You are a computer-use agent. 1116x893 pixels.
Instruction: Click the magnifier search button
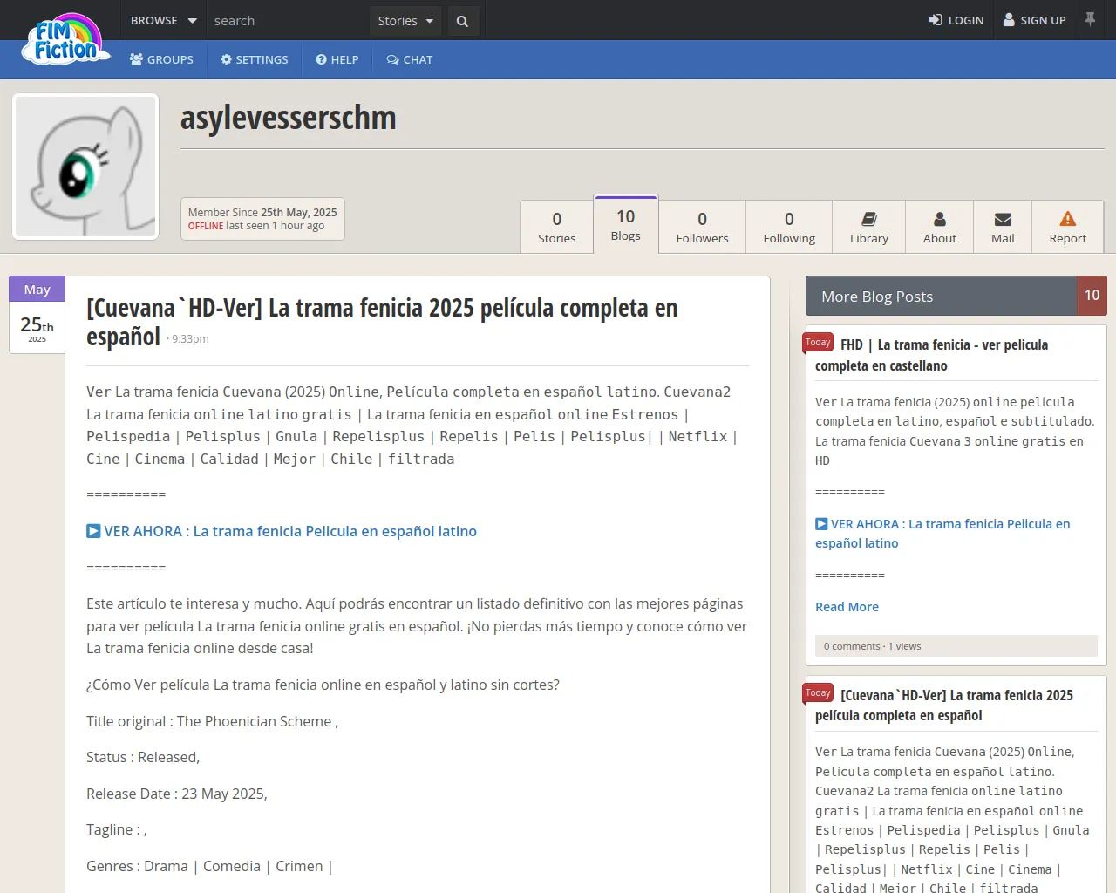click(463, 21)
